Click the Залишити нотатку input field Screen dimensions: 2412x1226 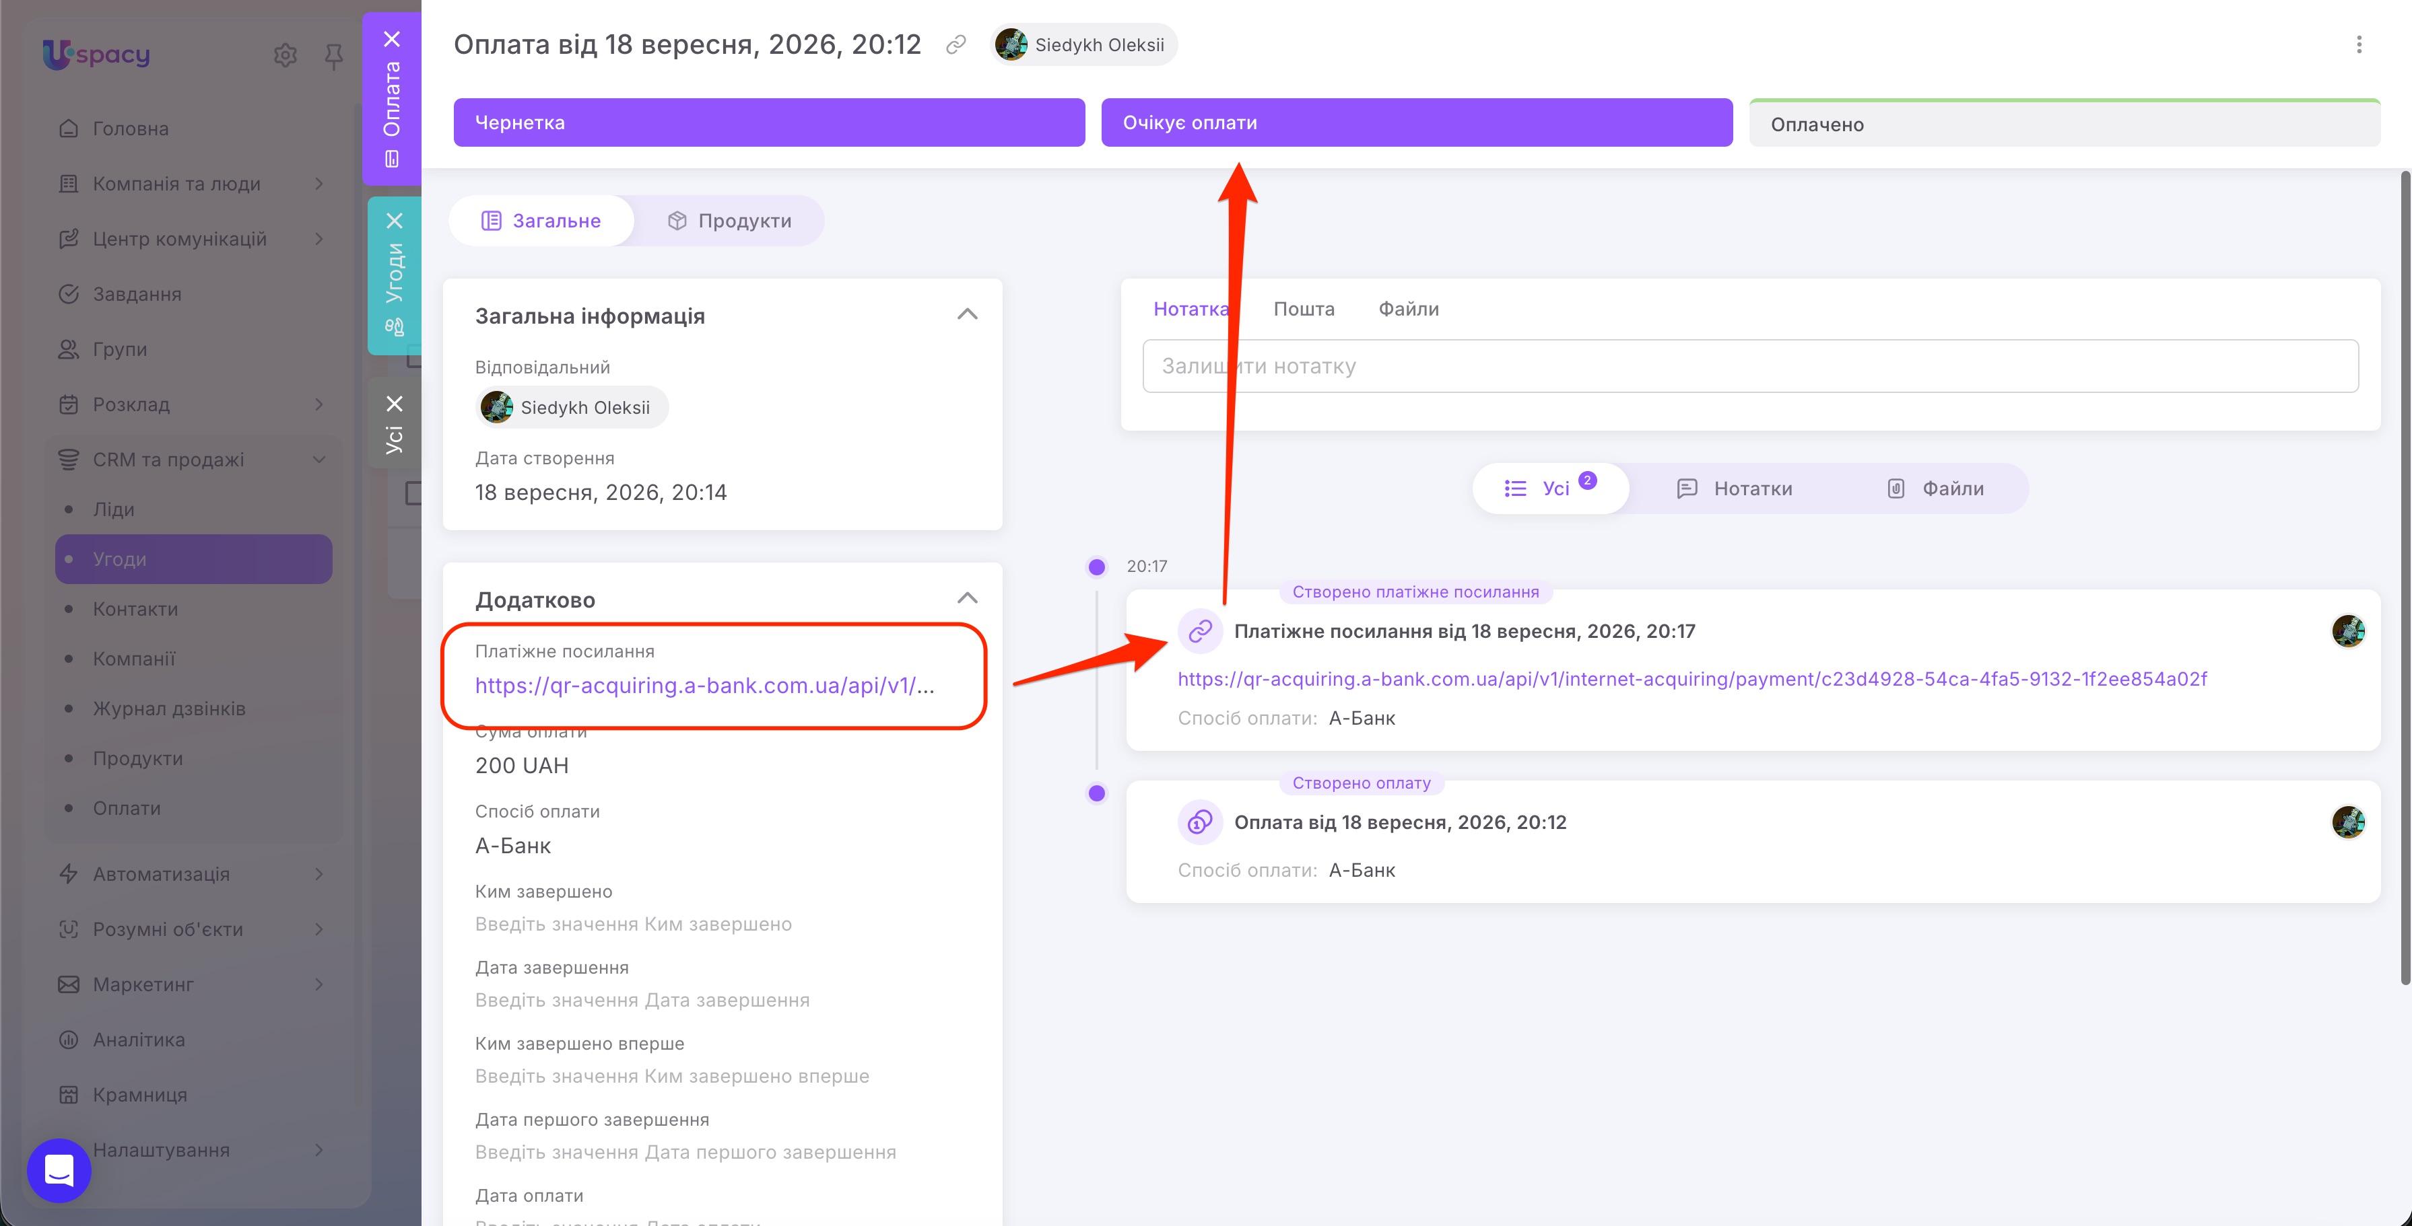(1750, 366)
